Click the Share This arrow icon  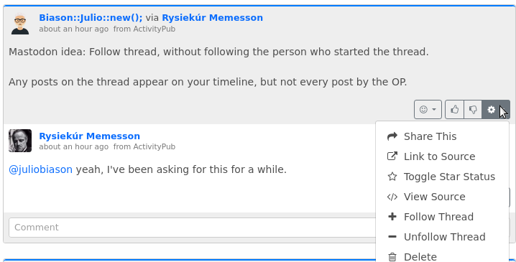392,136
